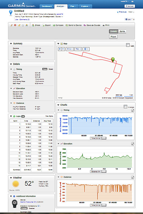Click the Forerunner watch image
This screenshot has height=214, width=143.
[x=15, y=204]
